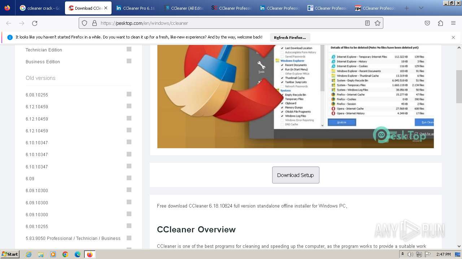Open old version 6.09 link
The image size is (462, 259).
(x=30, y=178)
